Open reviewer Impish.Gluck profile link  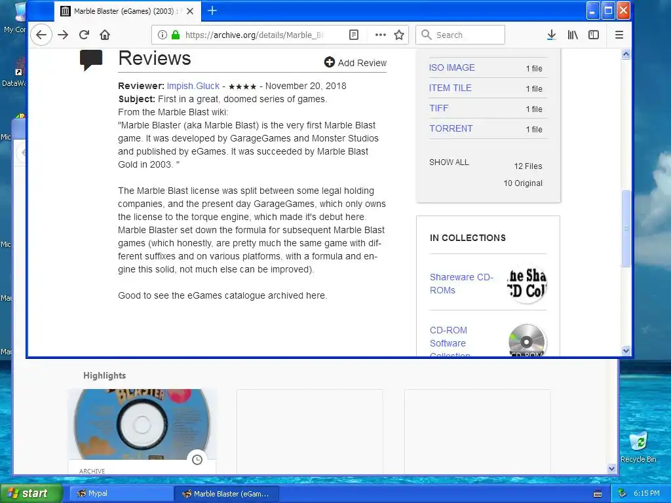pos(193,86)
